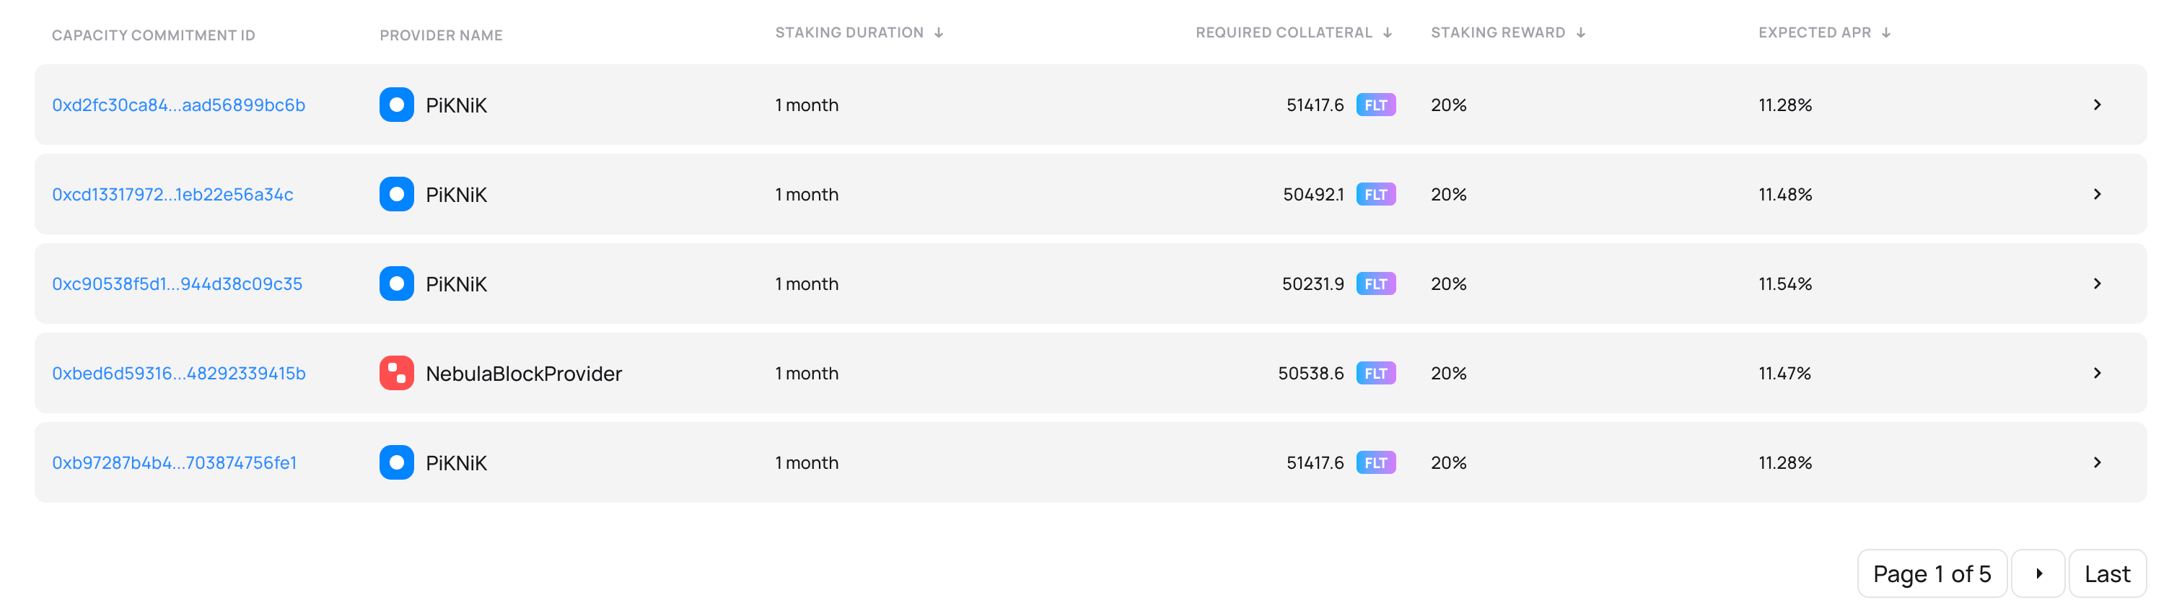Click the Provider Name column header
2182x616 pixels.
[440, 35]
